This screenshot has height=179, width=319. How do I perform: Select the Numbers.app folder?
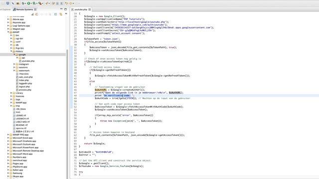coord(19,157)
